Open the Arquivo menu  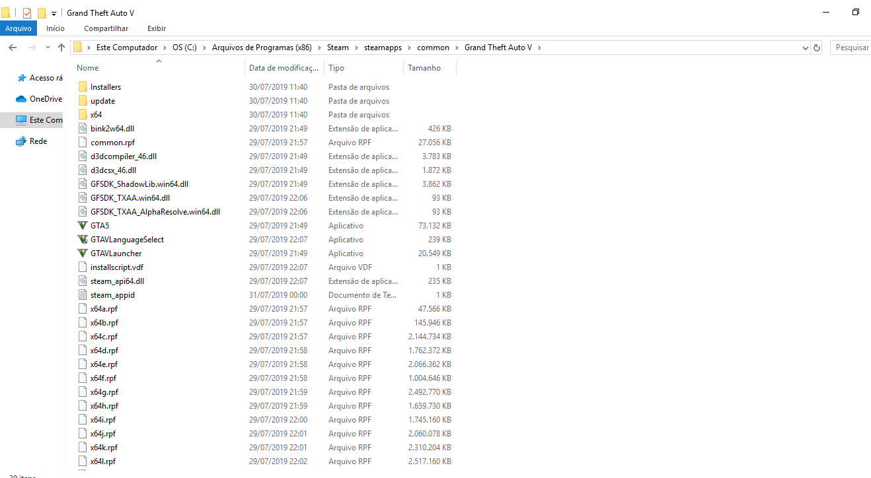(18, 28)
